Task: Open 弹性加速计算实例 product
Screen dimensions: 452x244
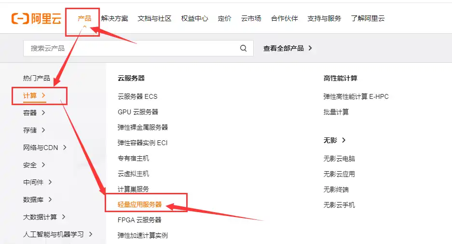Action: coord(143,235)
